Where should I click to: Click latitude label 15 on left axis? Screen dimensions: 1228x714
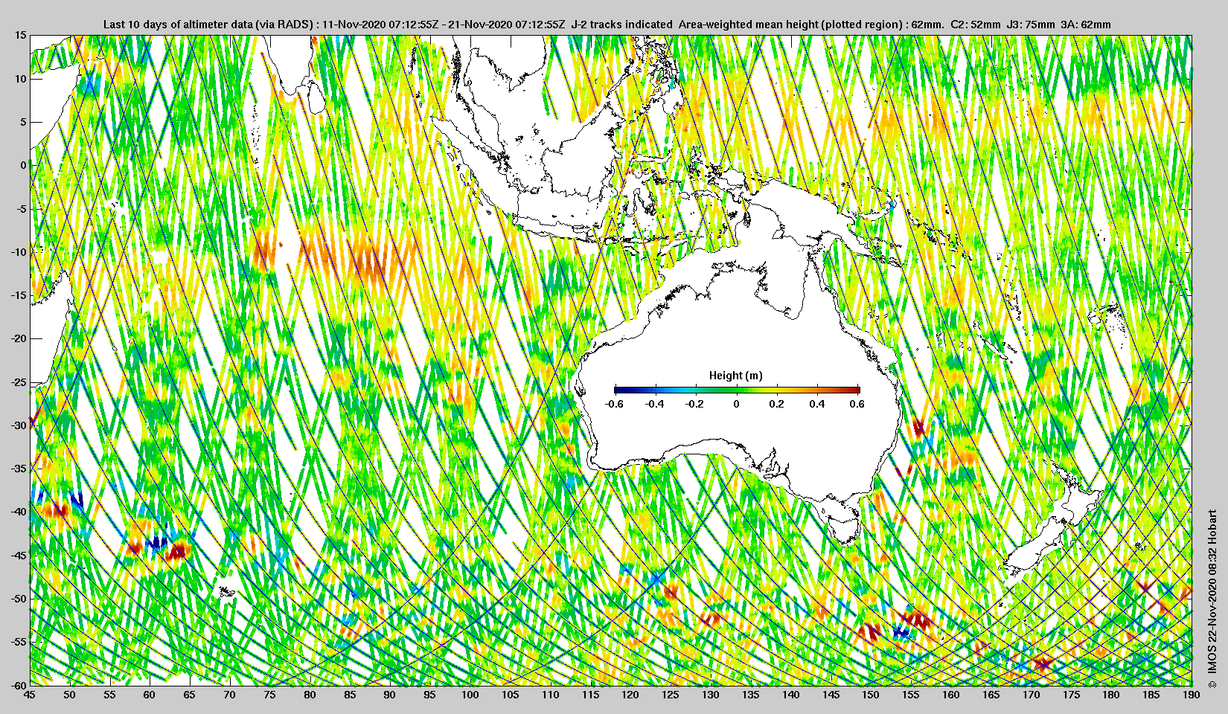click(x=21, y=36)
